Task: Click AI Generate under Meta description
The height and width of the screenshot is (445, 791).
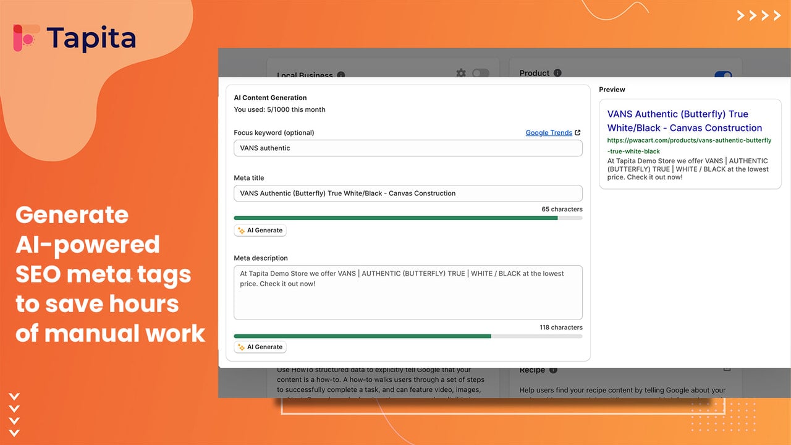Action: 260,347
